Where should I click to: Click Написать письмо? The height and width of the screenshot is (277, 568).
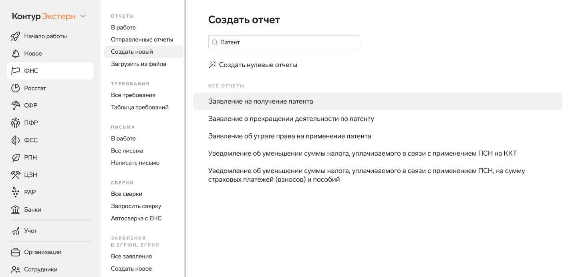135,163
